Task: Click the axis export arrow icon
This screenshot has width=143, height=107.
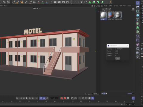Action: pos(86,2)
